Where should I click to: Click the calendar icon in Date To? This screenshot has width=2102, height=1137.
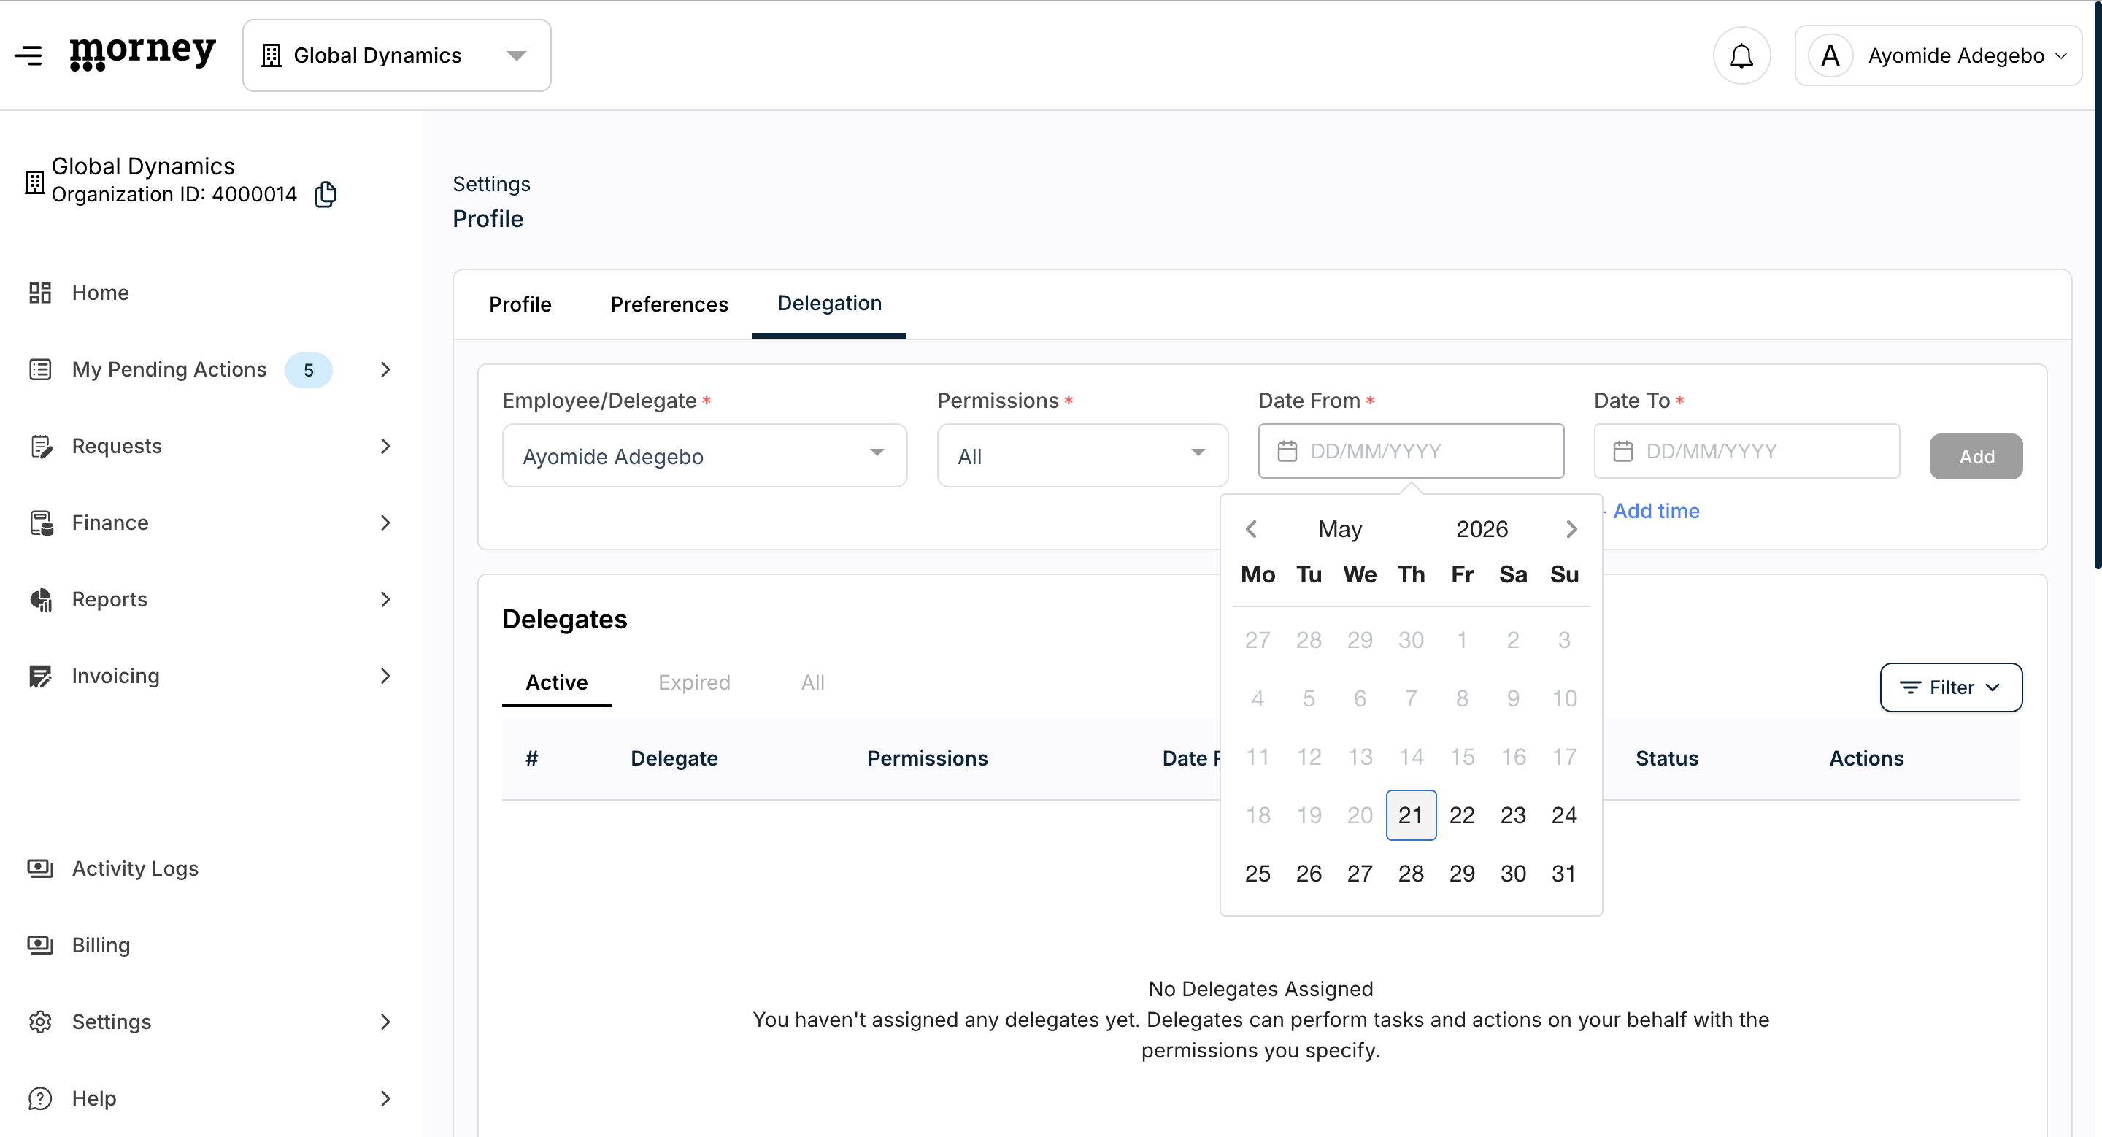click(1623, 451)
